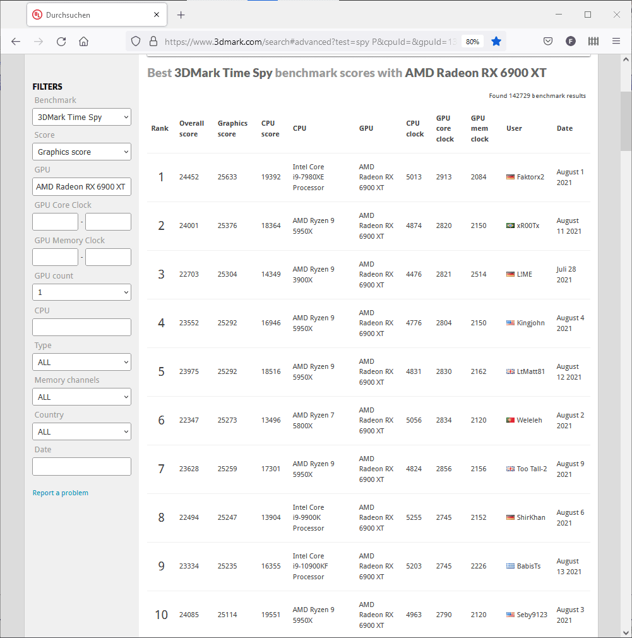Click the German flag beside Faktorx2
Image resolution: width=632 pixels, height=638 pixels.
coord(510,177)
